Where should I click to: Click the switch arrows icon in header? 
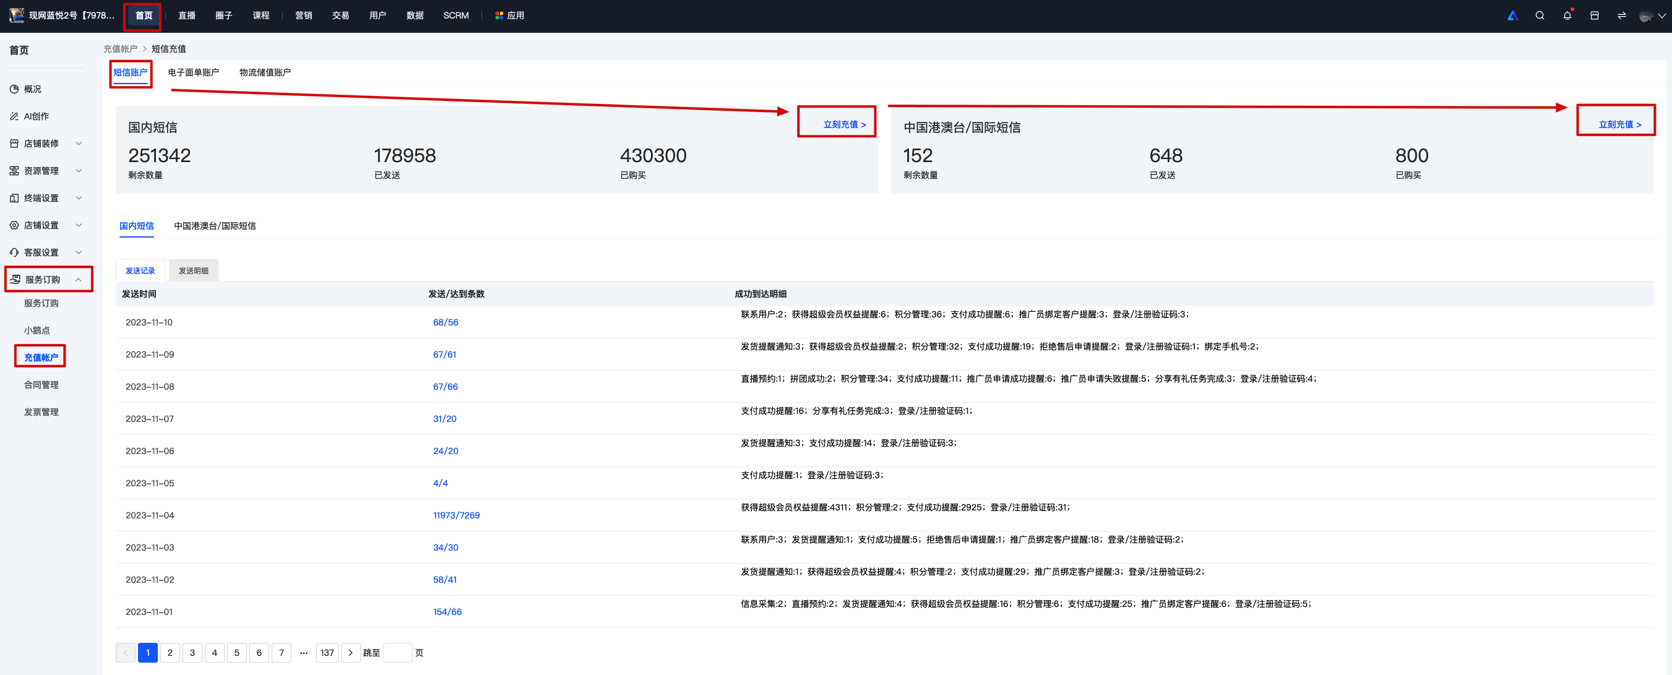pyautogui.click(x=1621, y=15)
